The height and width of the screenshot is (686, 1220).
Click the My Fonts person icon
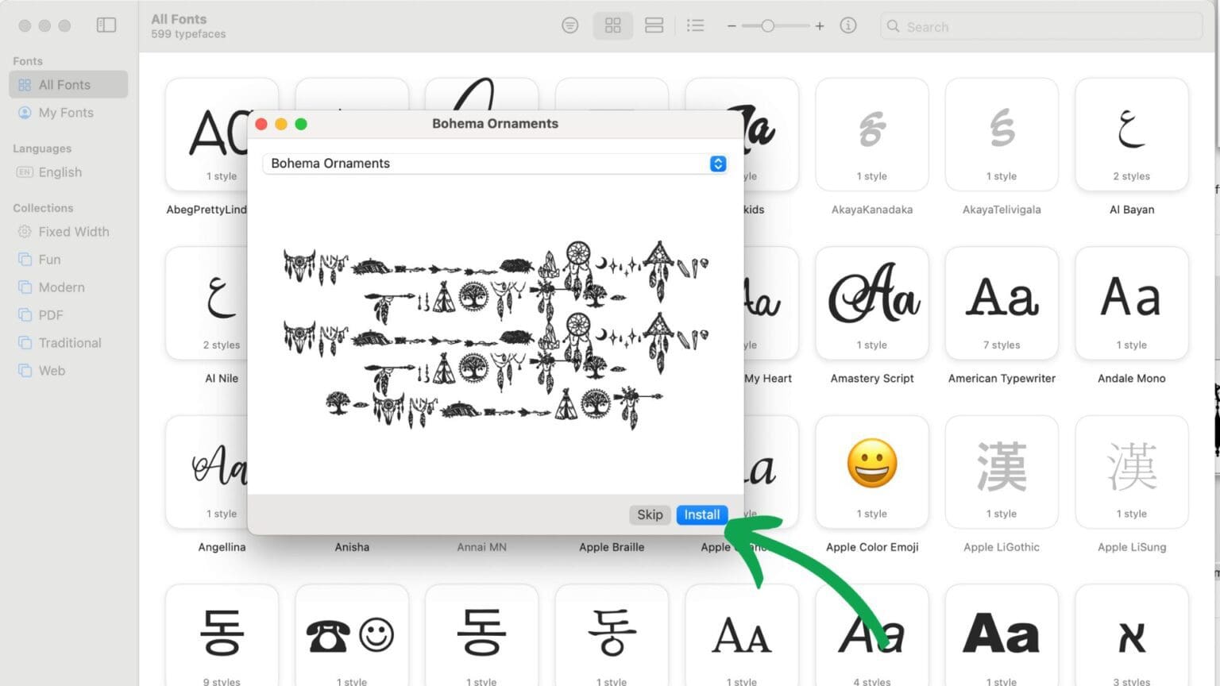[25, 113]
